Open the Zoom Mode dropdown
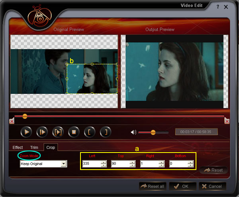This screenshot has height=197, width=239. tap(63, 164)
